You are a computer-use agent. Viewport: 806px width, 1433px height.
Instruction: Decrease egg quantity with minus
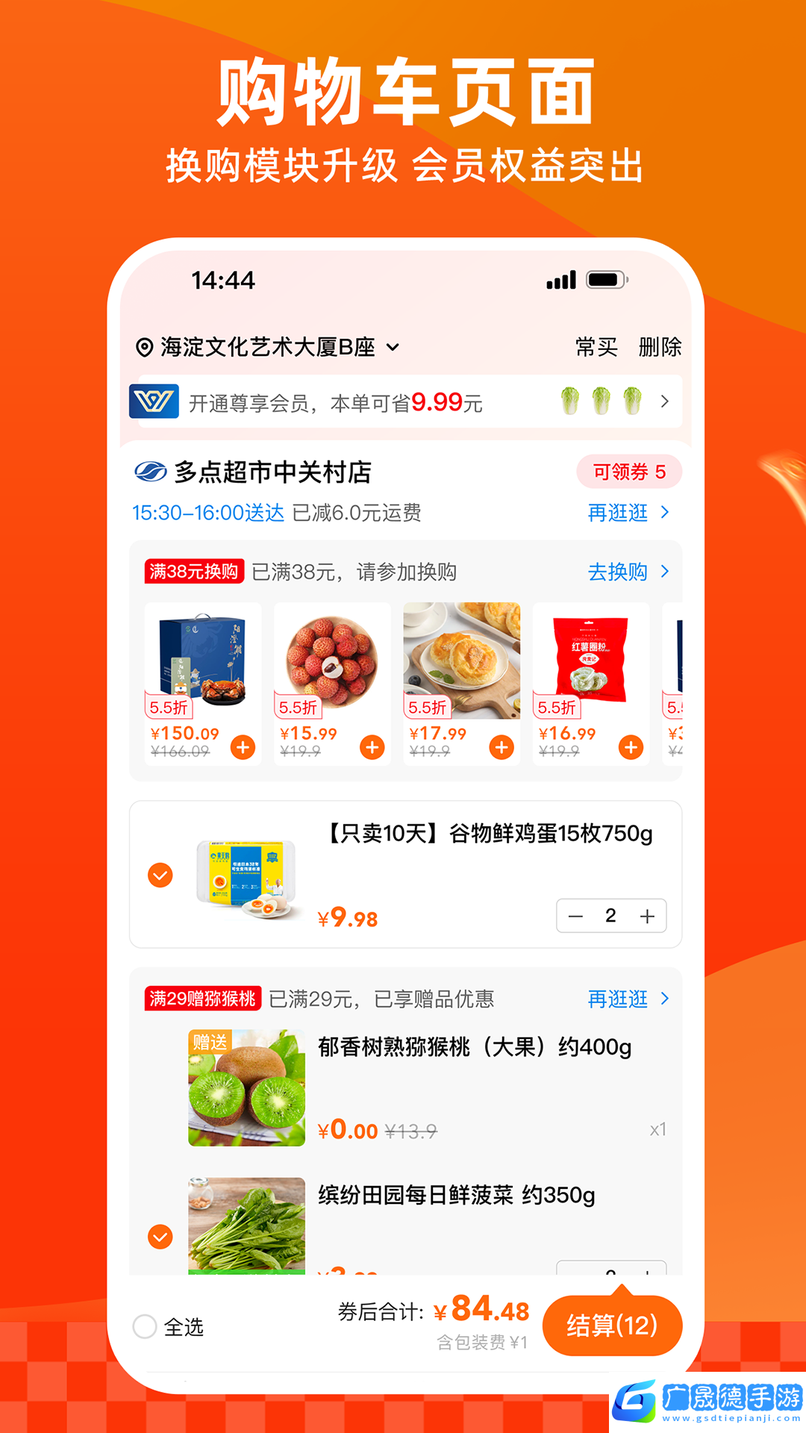[x=575, y=916]
